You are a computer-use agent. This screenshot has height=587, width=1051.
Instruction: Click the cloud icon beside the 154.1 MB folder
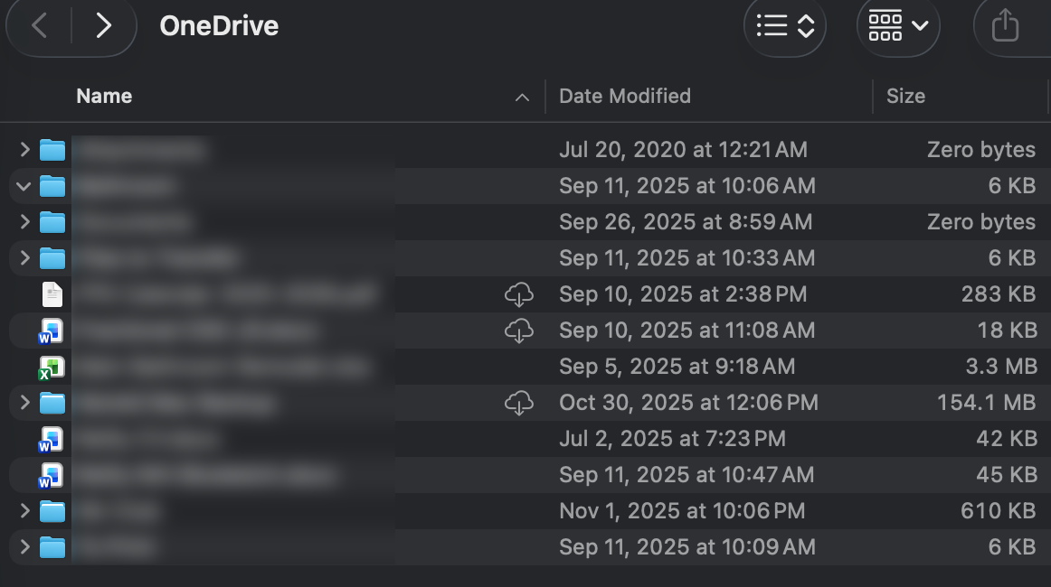(x=518, y=403)
